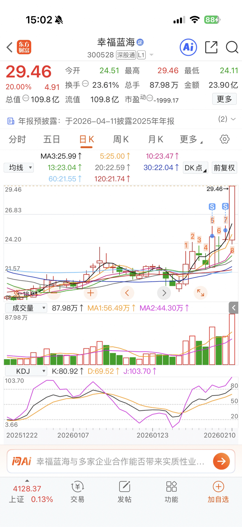Select the 日K chart tab
242x527 pixels.
tap(86, 139)
